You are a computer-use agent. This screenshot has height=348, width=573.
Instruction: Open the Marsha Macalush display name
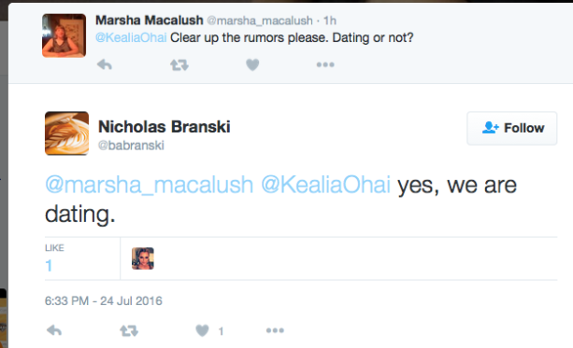(150, 21)
